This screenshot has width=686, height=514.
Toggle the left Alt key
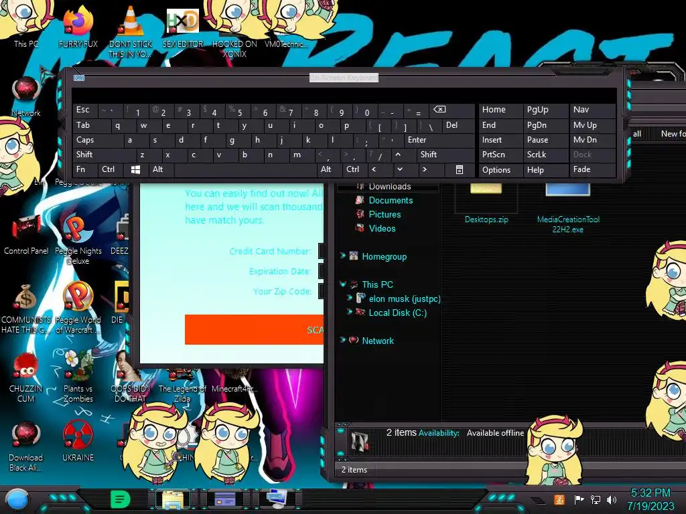coord(161,169)
